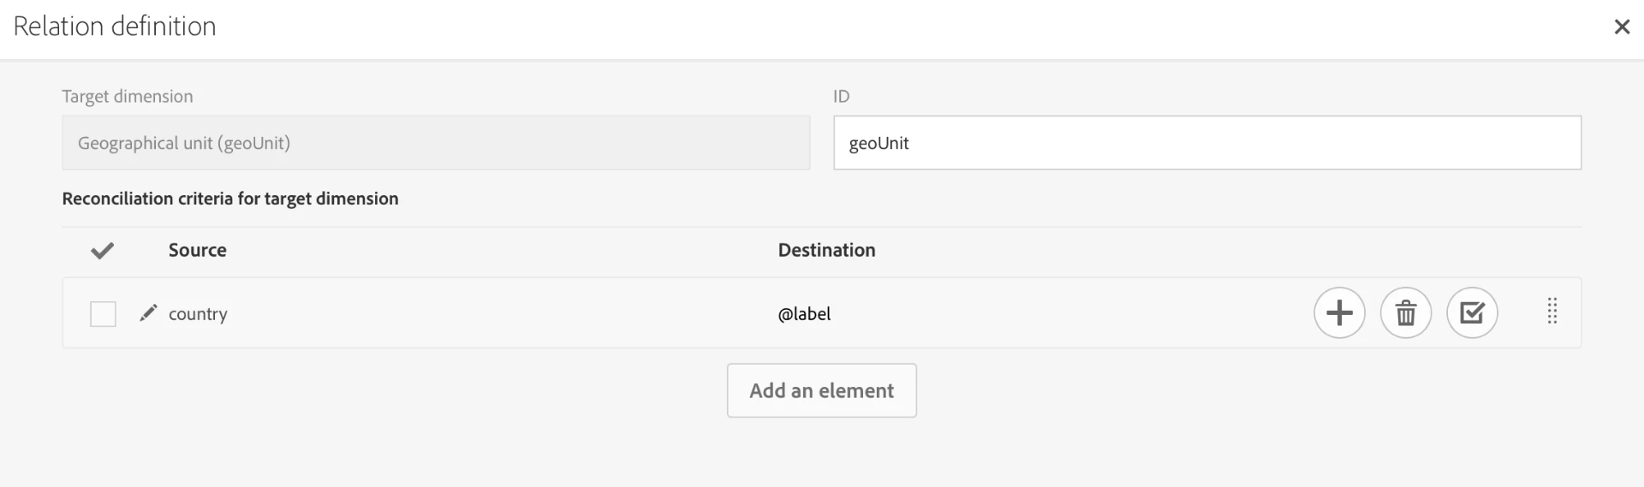Click the pencil edit icon next to country

[x=148, y=313]
